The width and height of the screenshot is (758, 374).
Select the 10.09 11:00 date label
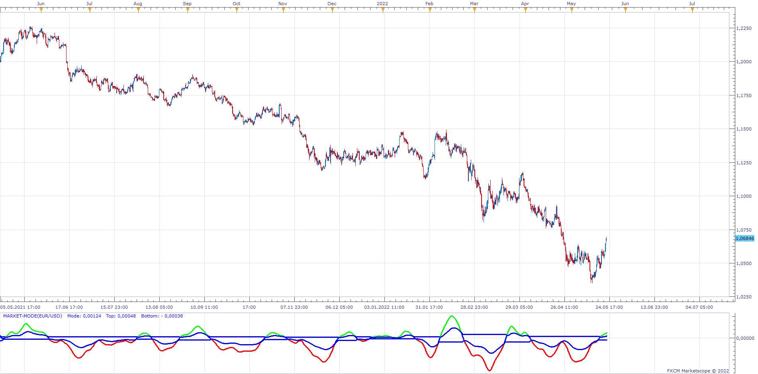click(204, 307)
